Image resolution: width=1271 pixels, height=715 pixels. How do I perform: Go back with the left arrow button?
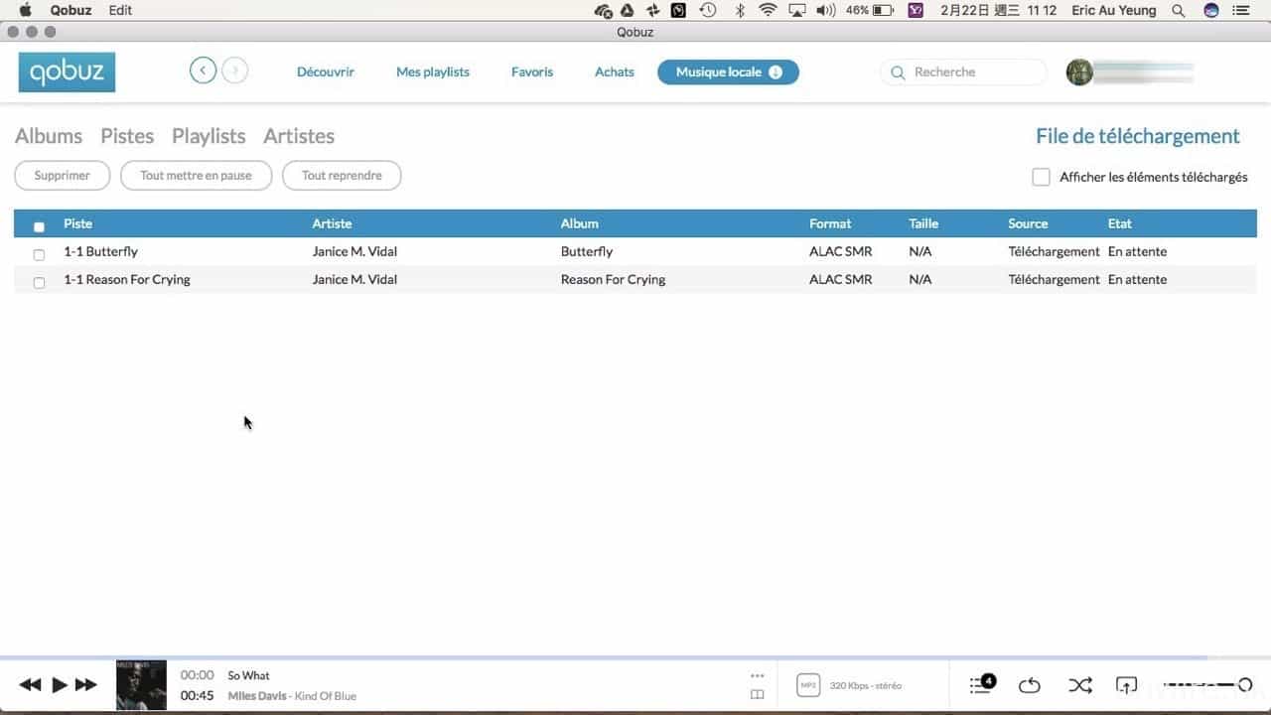(x=203, y=71)
